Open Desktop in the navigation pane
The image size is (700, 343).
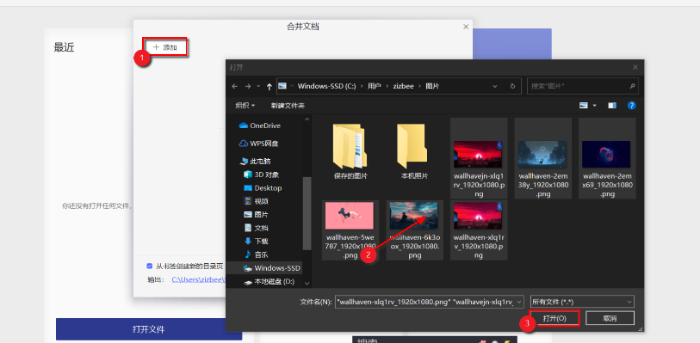[263, 188]
